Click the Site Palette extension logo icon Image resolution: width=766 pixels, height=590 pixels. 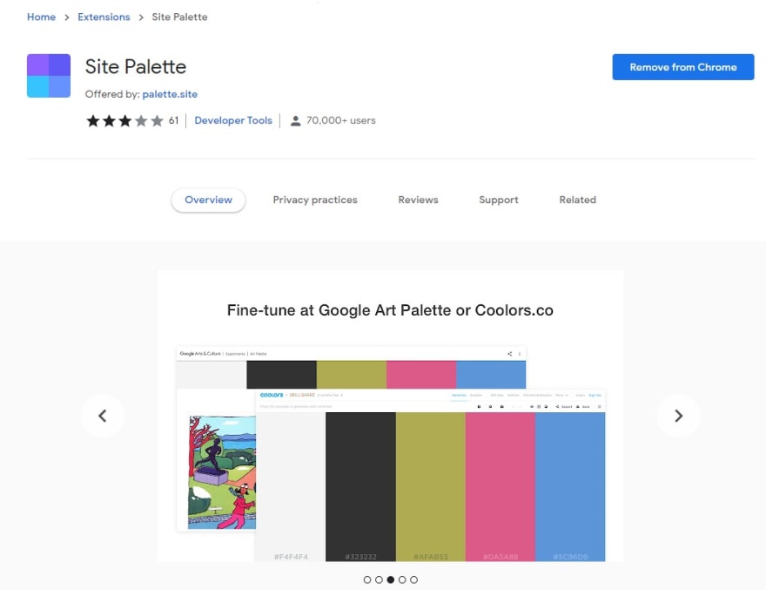(x=49, y=76)
